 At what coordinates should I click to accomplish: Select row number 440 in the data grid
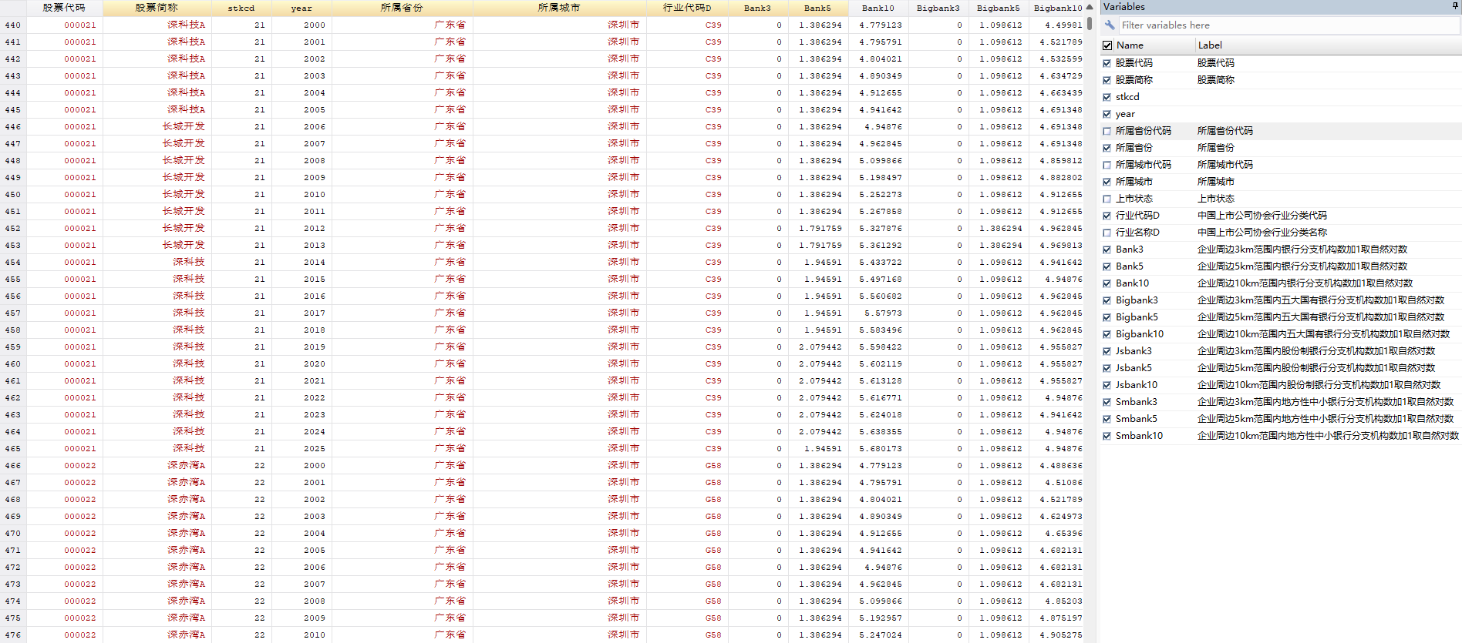click(12, 25)
